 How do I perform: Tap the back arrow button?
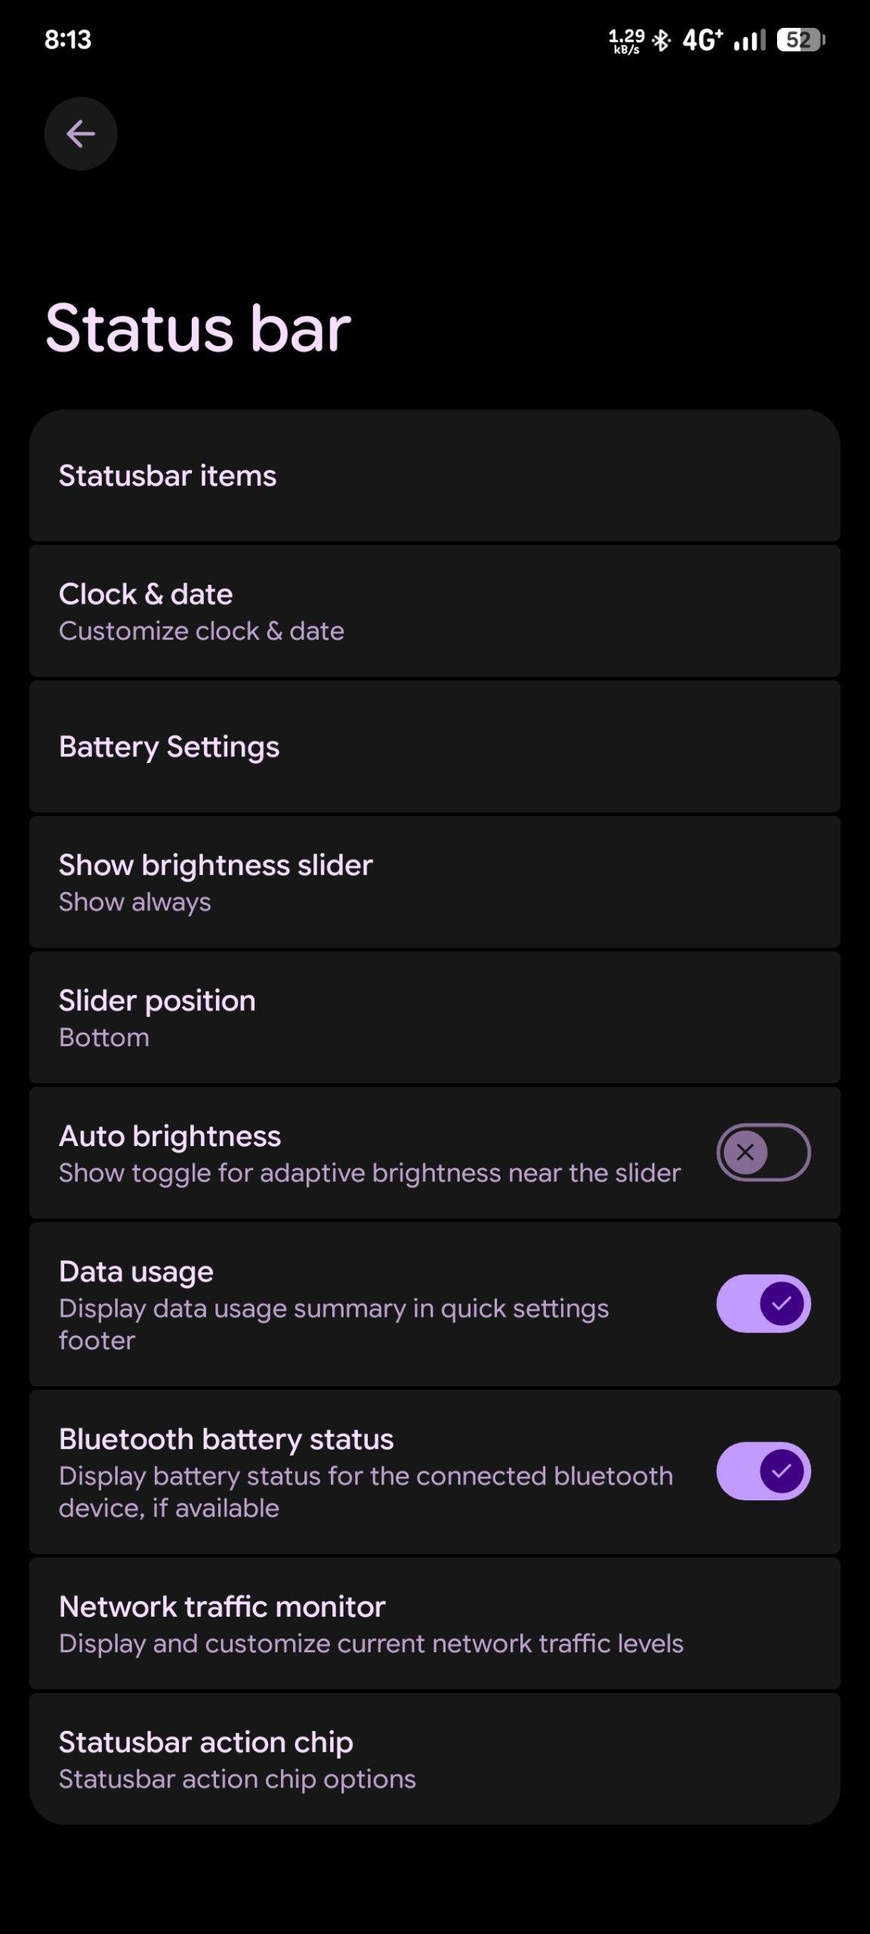pos(81,134)
